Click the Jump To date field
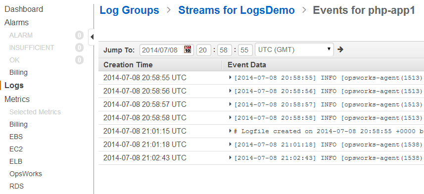424x194 pixels. click(167, 50)
